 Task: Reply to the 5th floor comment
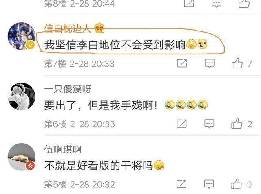click(209, 184)
